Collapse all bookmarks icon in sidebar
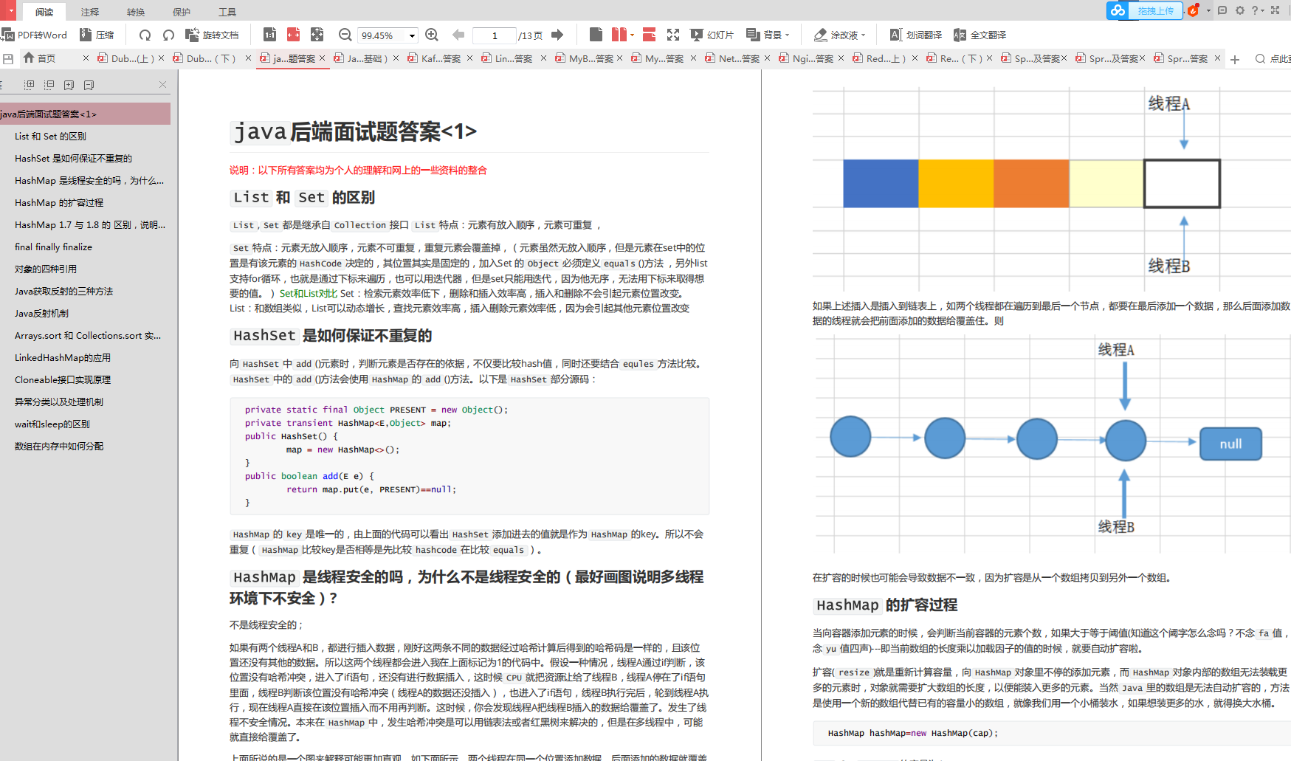The width and height of the screenshot is (1291, 761). pos(49,85)
